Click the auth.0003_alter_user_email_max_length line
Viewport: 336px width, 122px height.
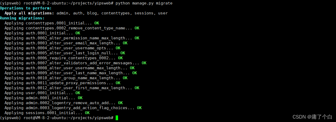coord(66,43)
